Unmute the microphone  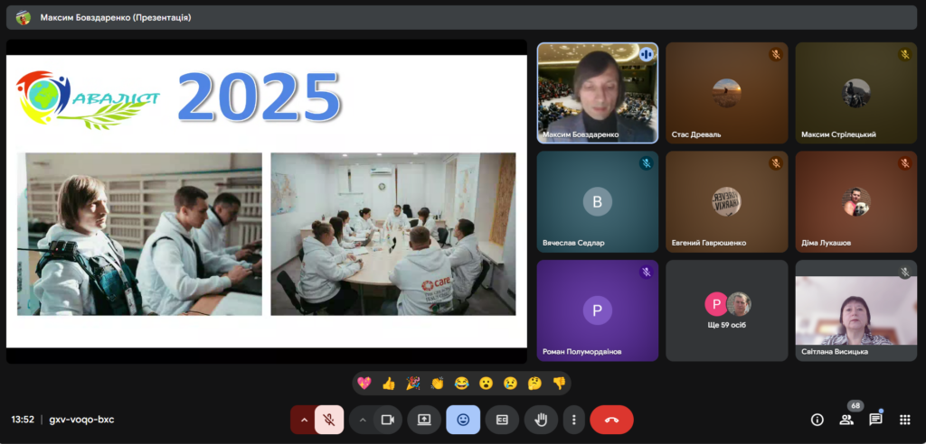pyautogui.click(x=330, y=420)
